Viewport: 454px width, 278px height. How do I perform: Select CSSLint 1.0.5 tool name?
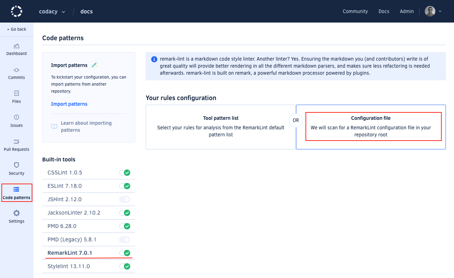pos(65,173)
